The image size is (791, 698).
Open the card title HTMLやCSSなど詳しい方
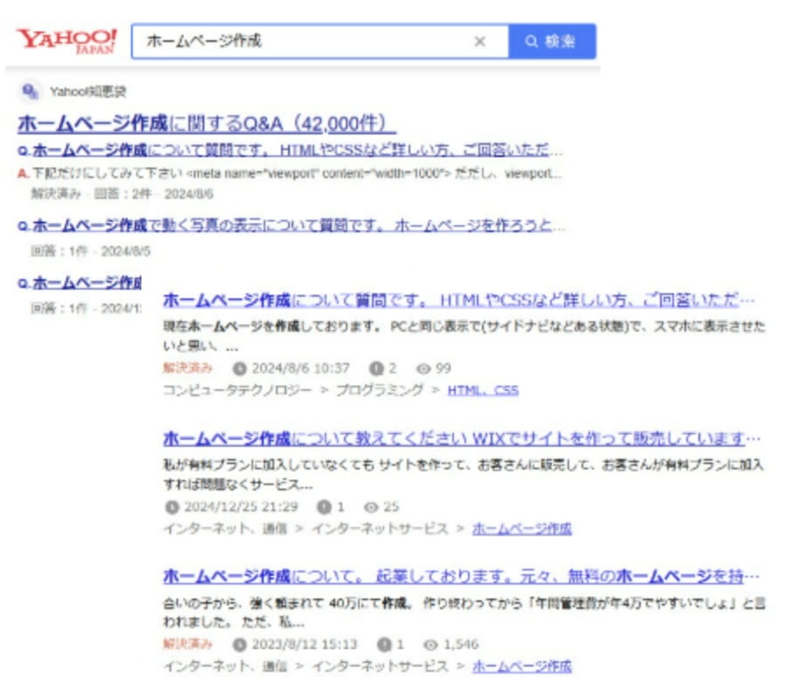(458, 301)
